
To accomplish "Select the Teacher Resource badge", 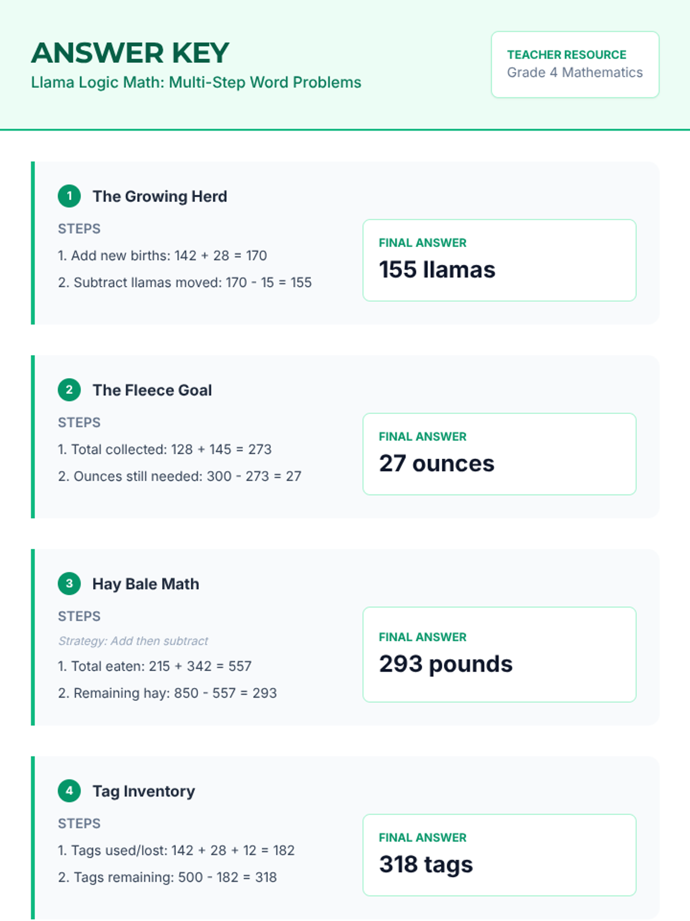I will [574, 64].
